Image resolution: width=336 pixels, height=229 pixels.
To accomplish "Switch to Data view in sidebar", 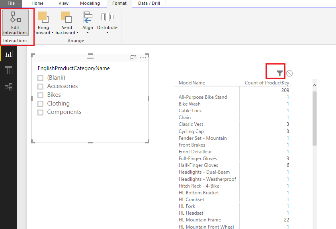I will pos(9,70).
